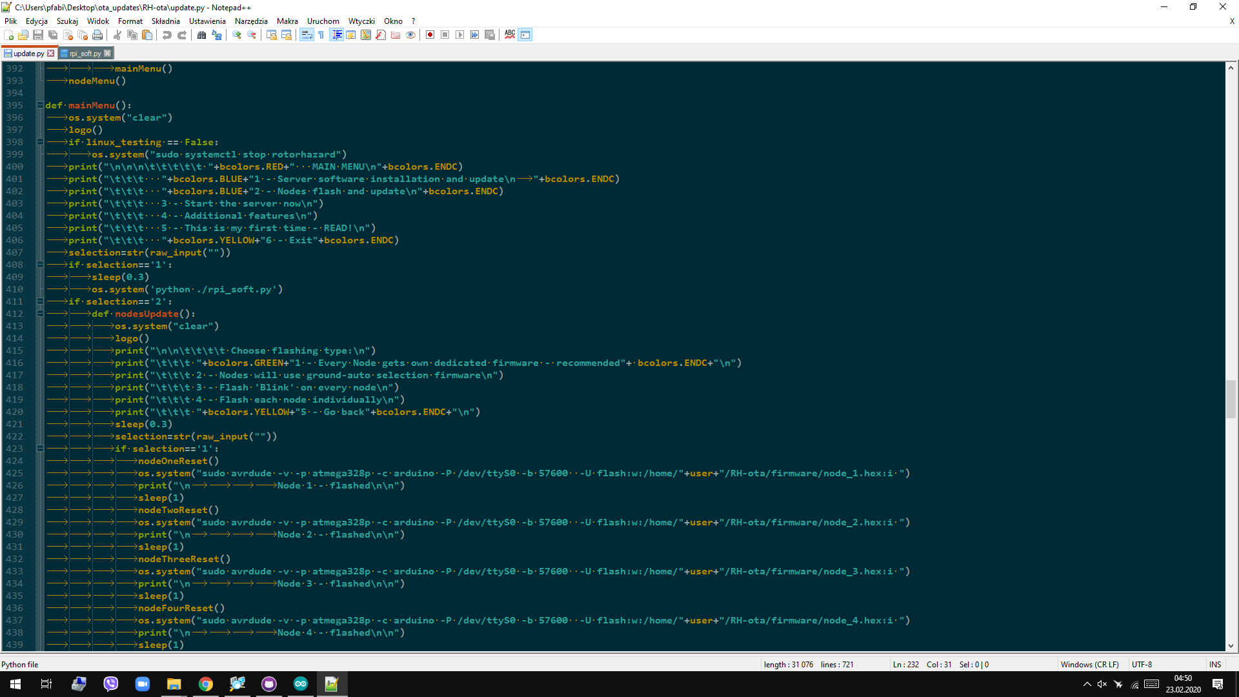The height and width of the screenshot is (697, 1239).
Task: Click the Find binoculars icon
Action: pos(202,35)
